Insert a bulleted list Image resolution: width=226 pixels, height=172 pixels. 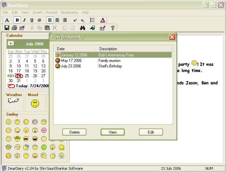click(x=92, y=20)
